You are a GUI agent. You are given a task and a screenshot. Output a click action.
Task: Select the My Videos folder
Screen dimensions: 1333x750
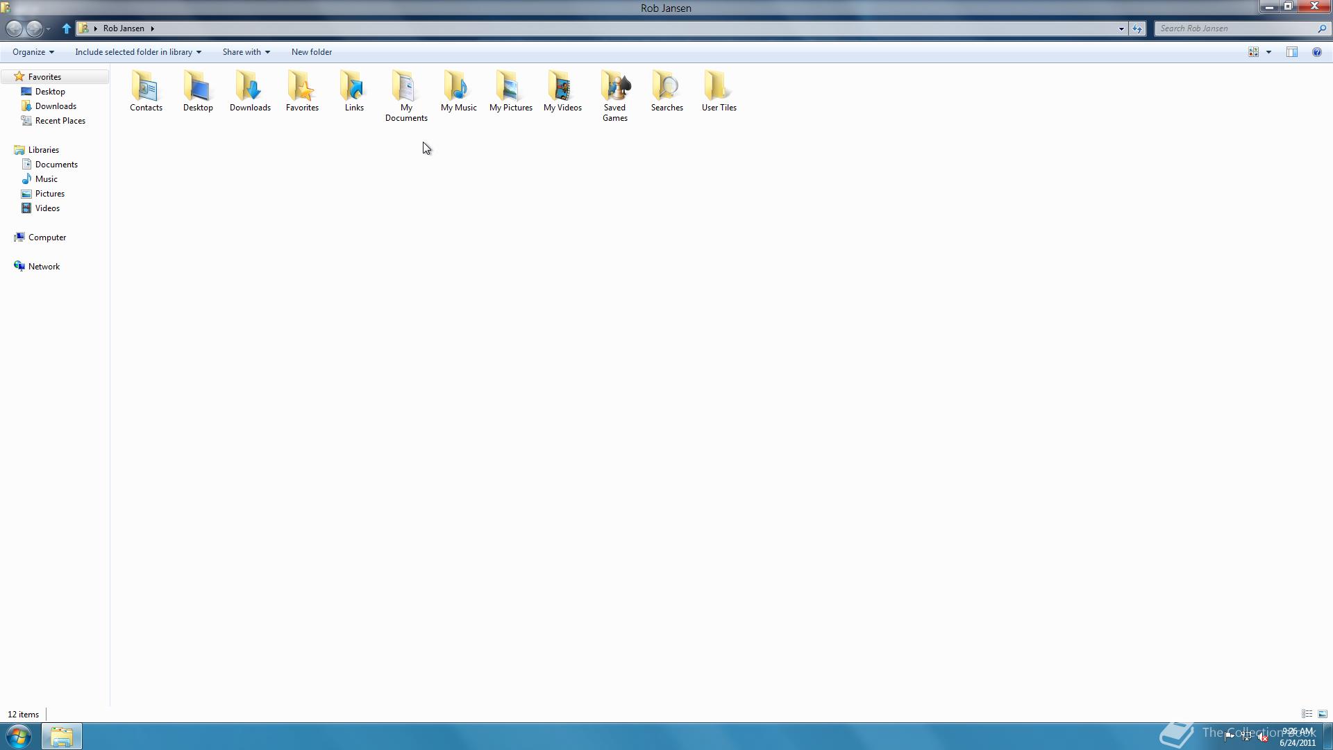coord(562,88)
